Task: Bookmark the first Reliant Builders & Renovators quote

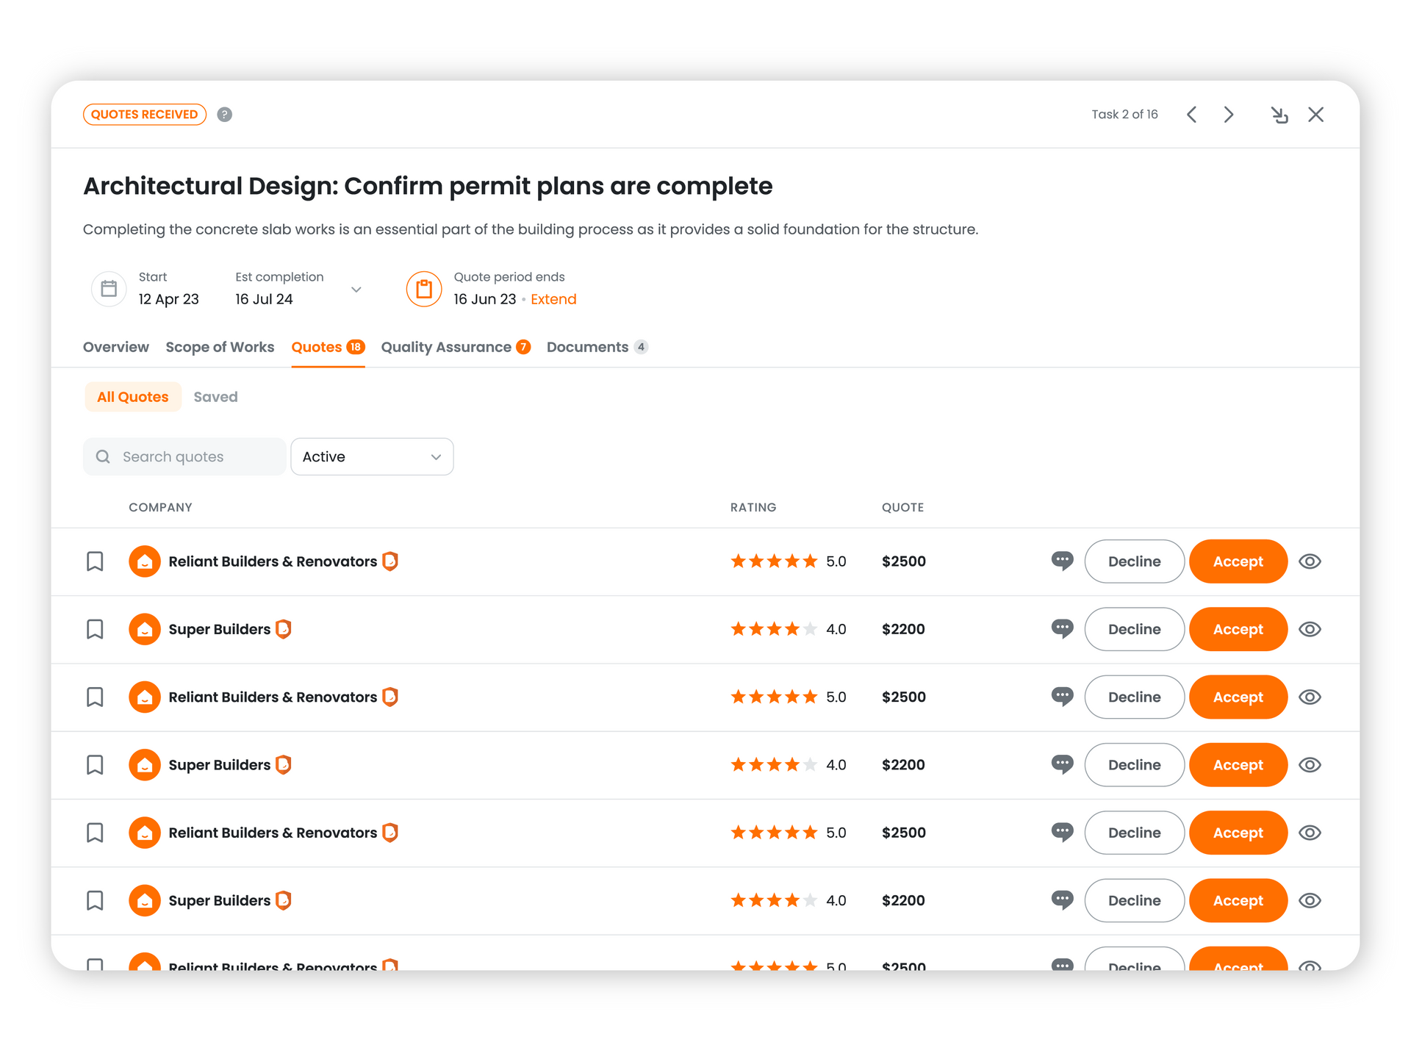Action: pos(95,561)
